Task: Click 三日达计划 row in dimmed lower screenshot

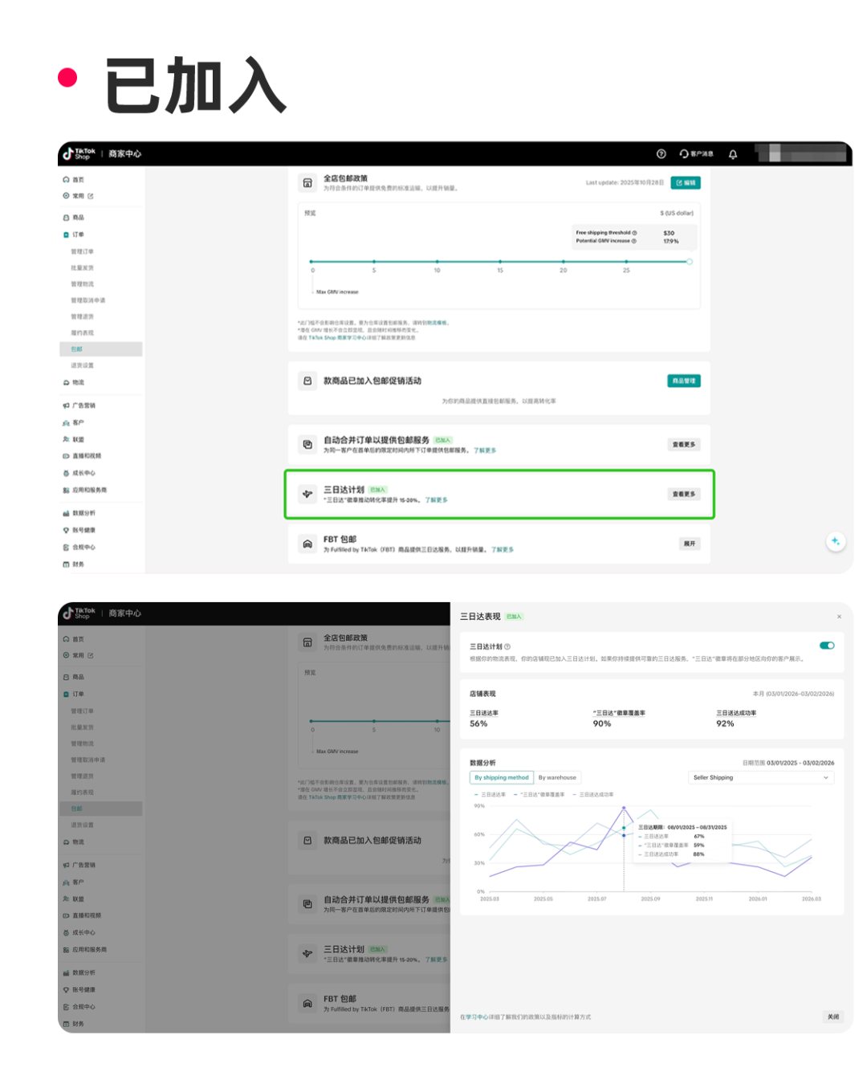Action: pos(369,953)
